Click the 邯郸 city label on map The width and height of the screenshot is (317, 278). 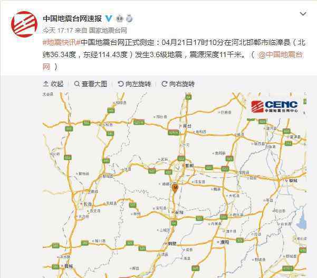(188, 165)
